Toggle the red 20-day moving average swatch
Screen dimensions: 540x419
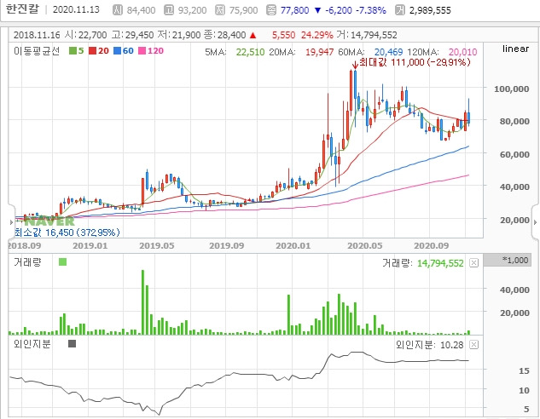92,51
